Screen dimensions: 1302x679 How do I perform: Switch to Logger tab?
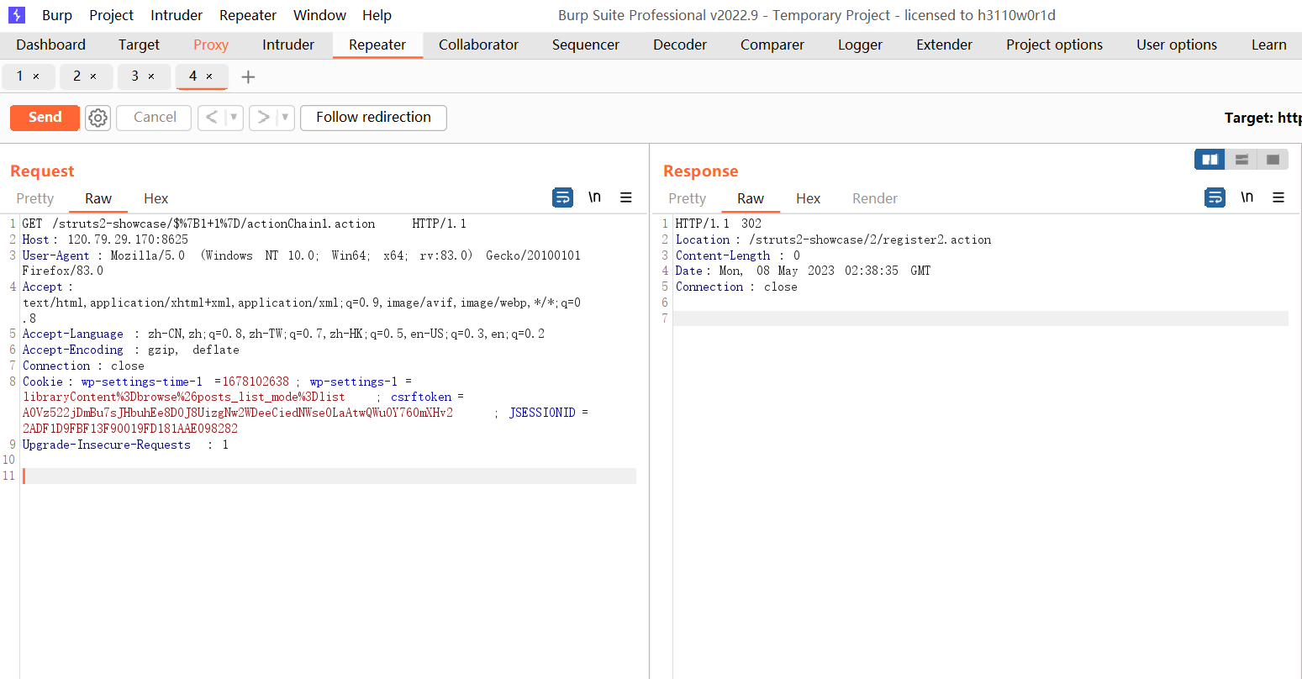click(x=860, y=45)
